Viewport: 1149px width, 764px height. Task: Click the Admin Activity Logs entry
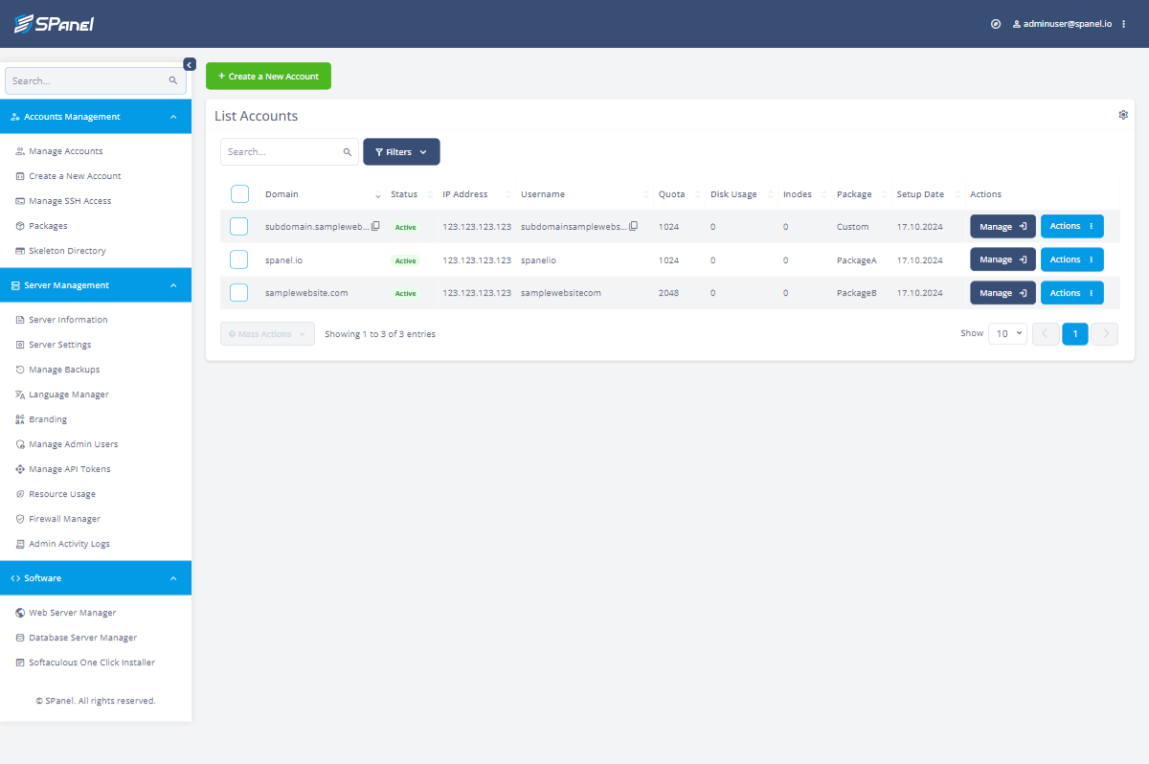tap(69, 543)
